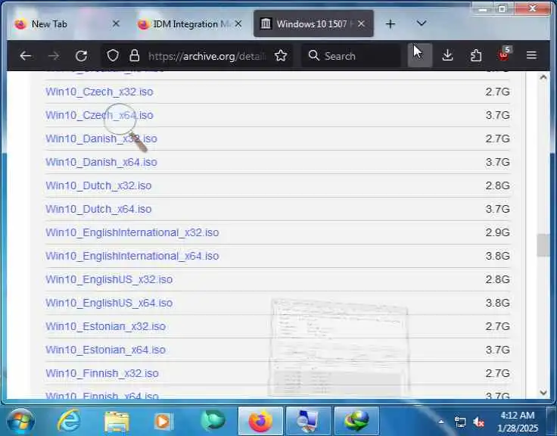Click Win10_Finnish_x32.iso link
The height and width of the screenshot is (436, 557).
[102, 373]
